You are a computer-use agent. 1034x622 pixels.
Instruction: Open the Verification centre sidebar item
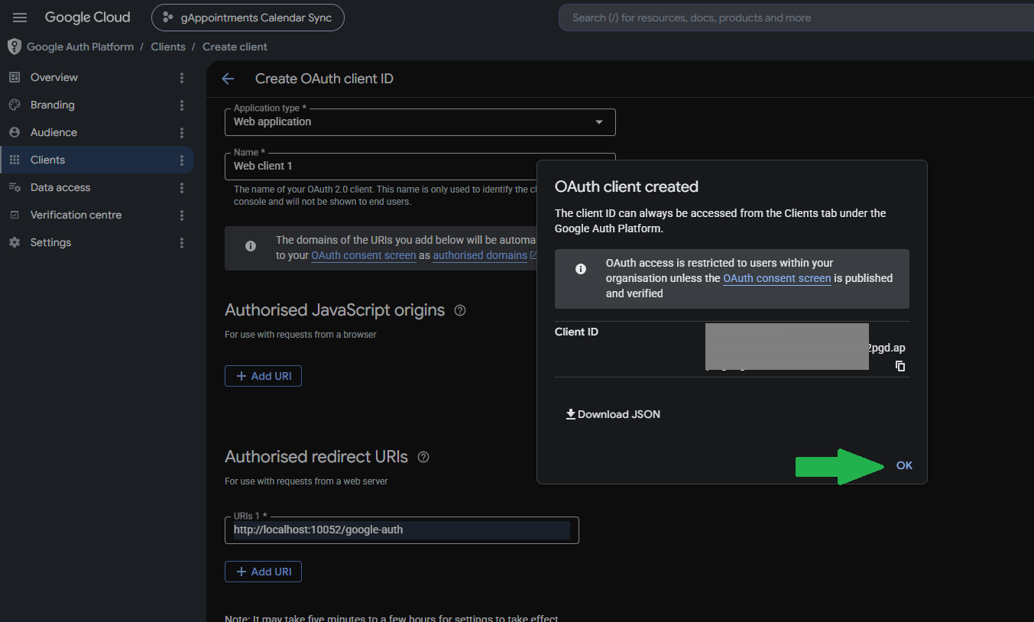click(76, 215)
